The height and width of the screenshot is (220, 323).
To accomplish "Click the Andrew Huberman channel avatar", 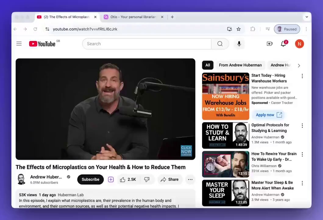I will (21, 179).
